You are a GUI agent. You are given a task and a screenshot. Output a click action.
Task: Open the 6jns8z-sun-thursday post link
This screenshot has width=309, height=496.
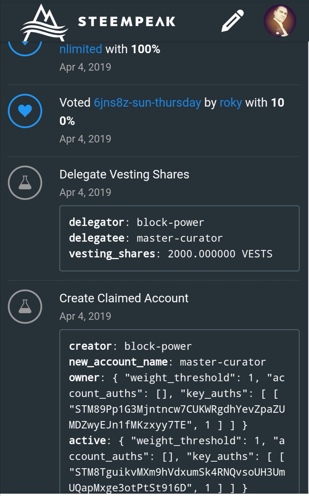[x=147, y=102]
